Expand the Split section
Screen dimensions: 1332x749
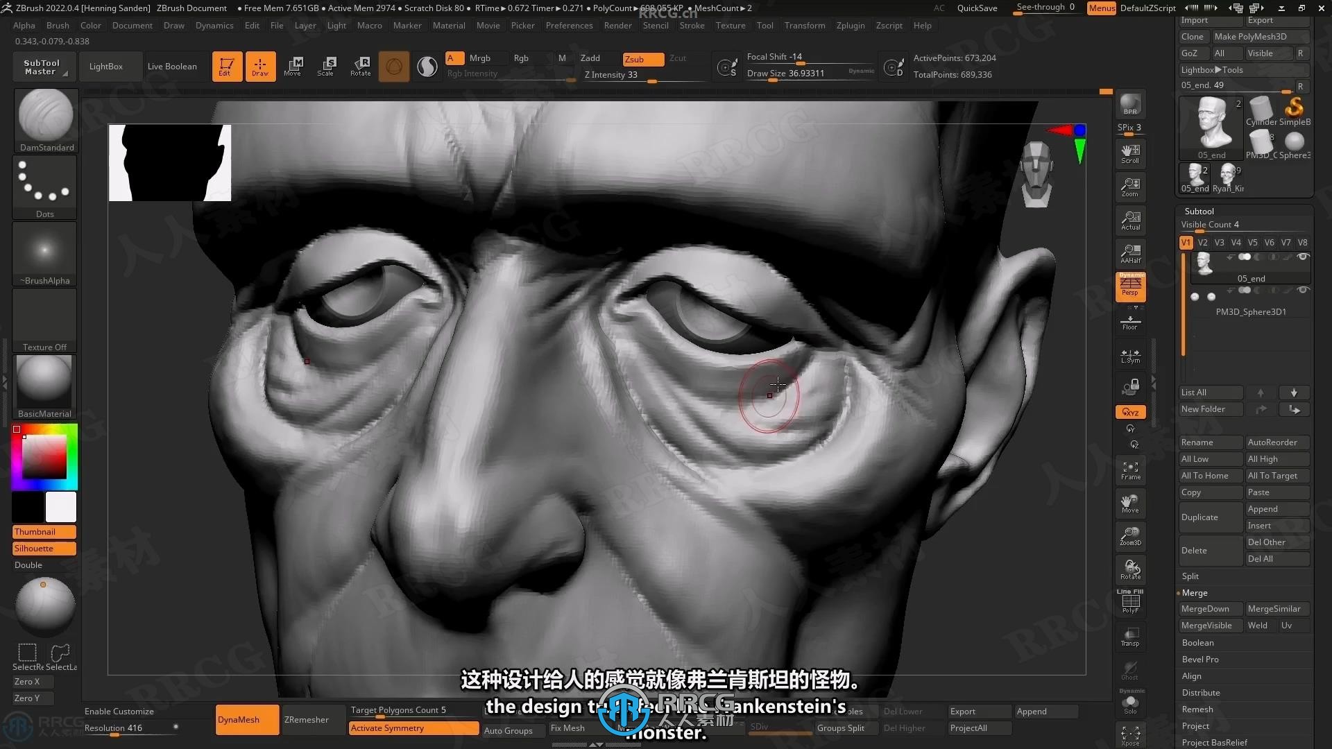[x=1190, y=576]
